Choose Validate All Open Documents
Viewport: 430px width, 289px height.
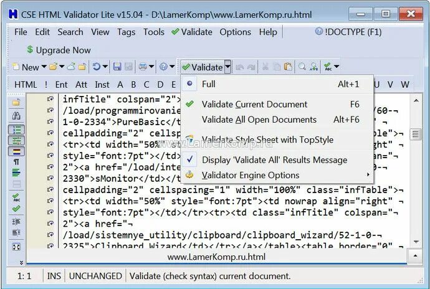click(x=277, y=120)
